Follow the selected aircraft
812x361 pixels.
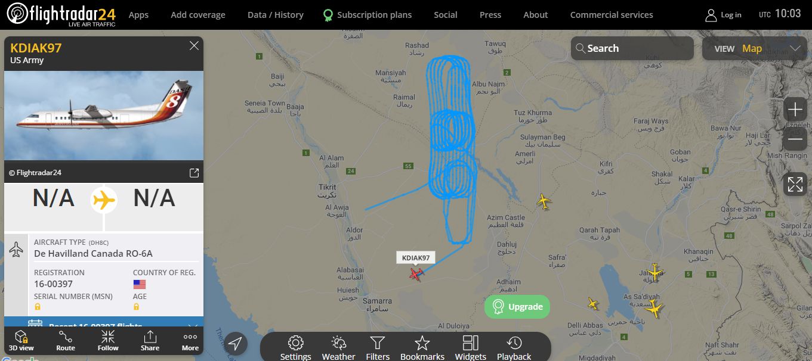coord(108,341)
